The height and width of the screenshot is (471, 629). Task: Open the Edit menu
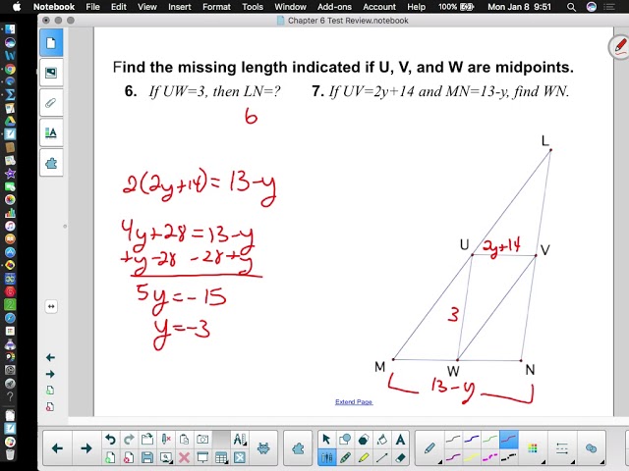[x=118, y=7]
